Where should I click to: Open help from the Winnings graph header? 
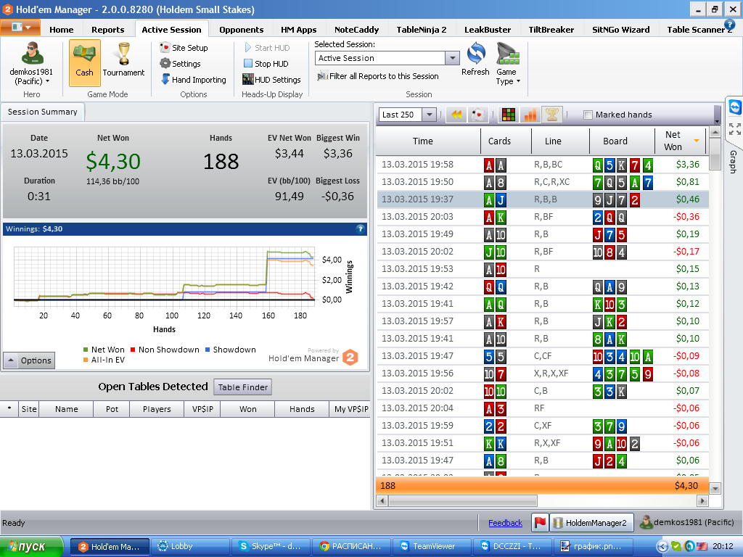click(361, 228)
